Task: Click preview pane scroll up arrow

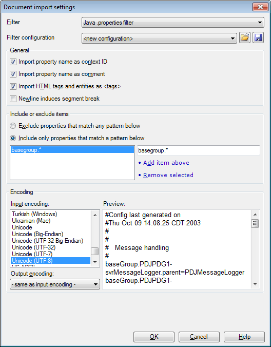Action: click(255, 215)
